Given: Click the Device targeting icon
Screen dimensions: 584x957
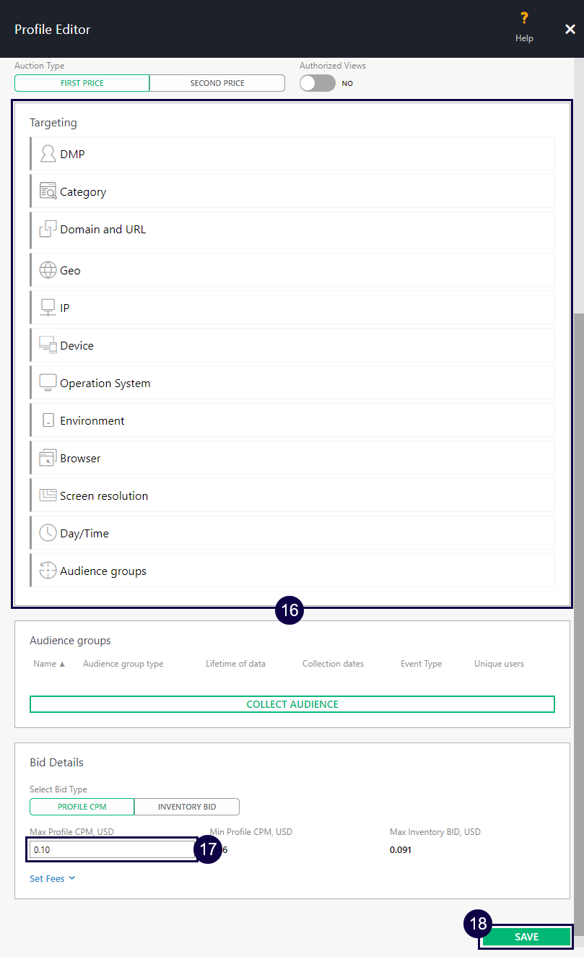Looking at the screenshot, I should [48, 345].
